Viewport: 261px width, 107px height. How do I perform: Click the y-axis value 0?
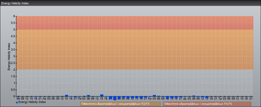pyautogui.click(x=14, y=96)
